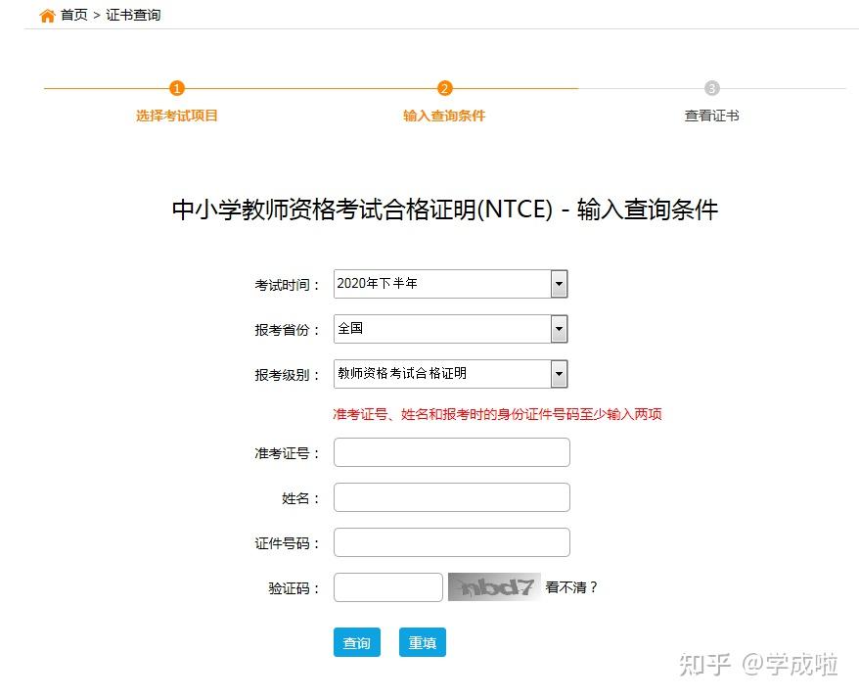
Task: Click the 准考证号 input field
Action: 450,451
